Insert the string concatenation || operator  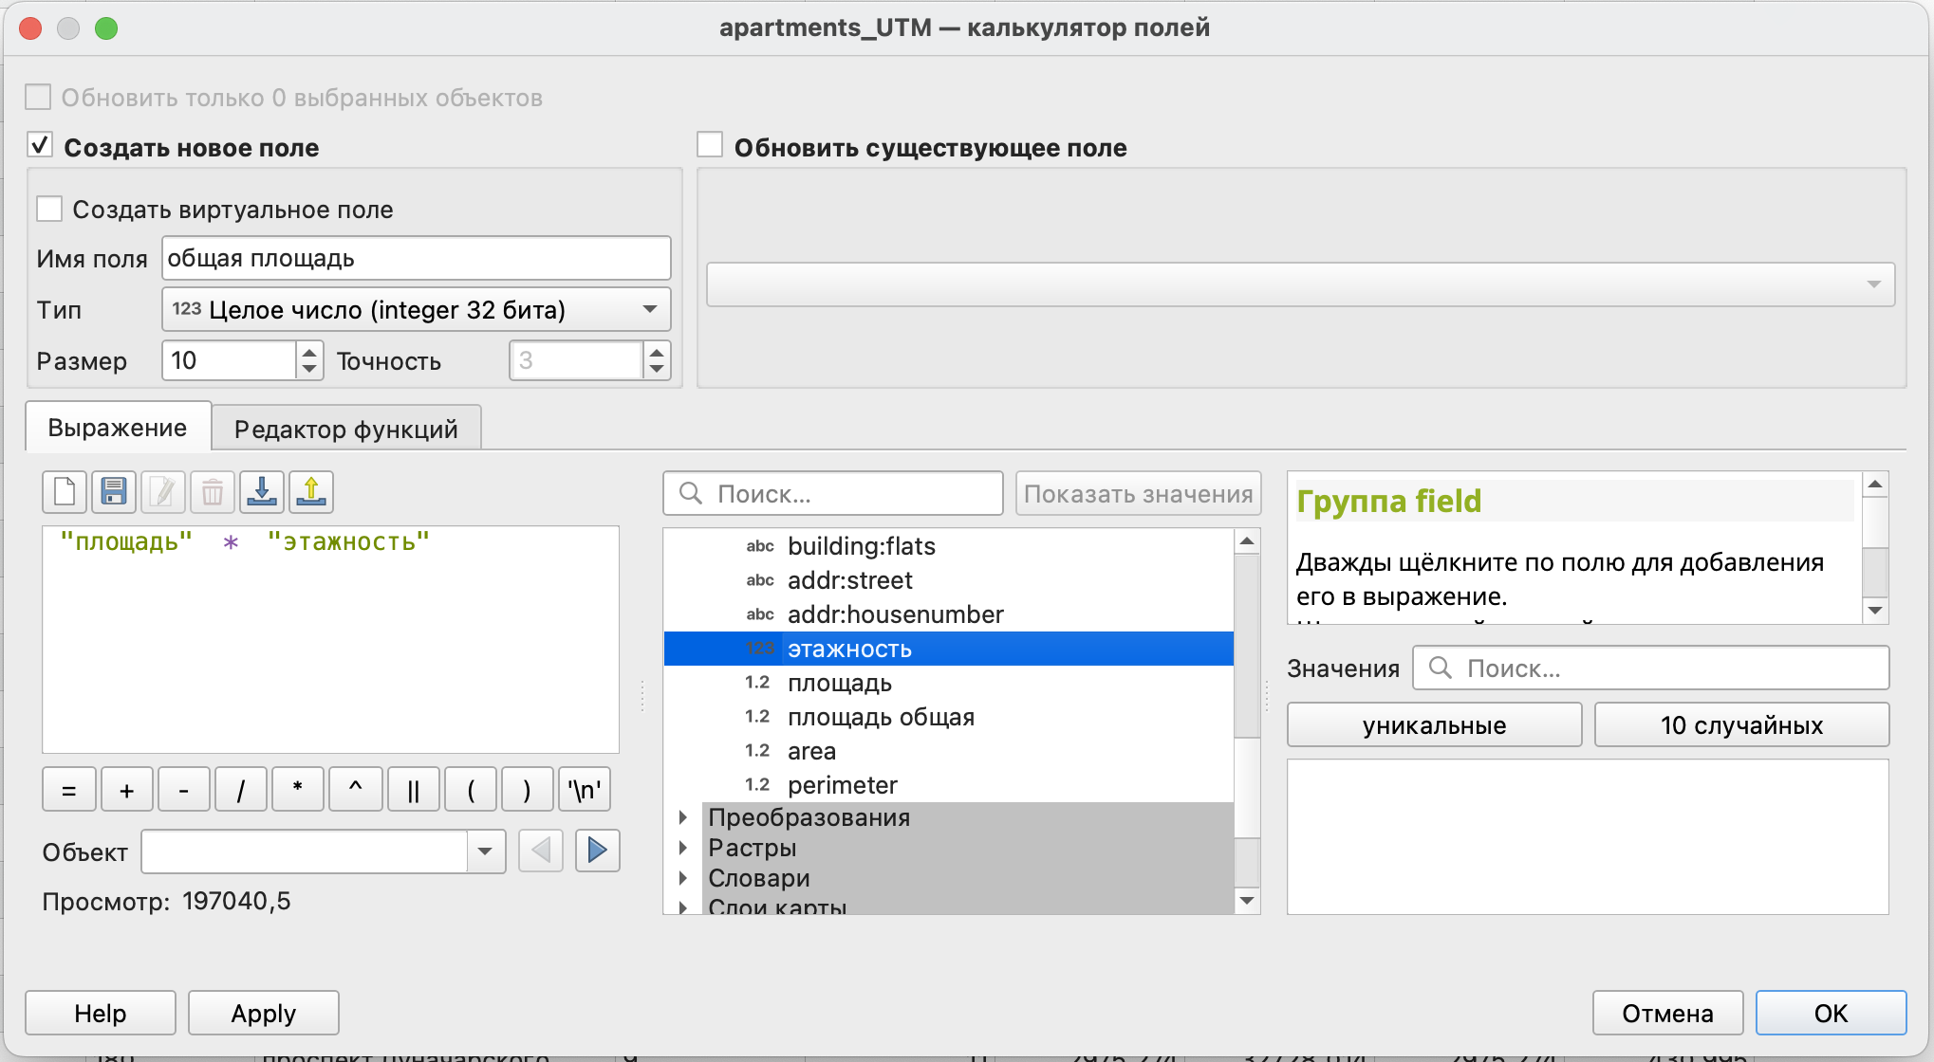[x=413, y=790]
